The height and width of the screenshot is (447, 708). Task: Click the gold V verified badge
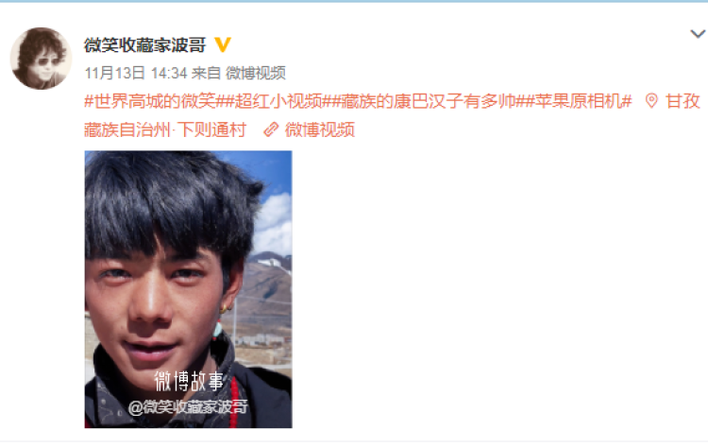click(222, 44)
